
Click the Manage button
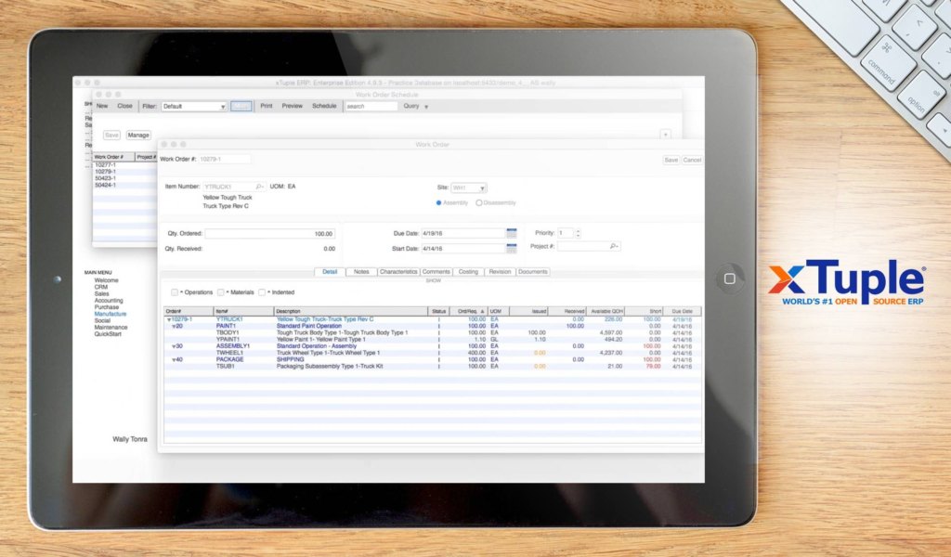click(138, 136)
